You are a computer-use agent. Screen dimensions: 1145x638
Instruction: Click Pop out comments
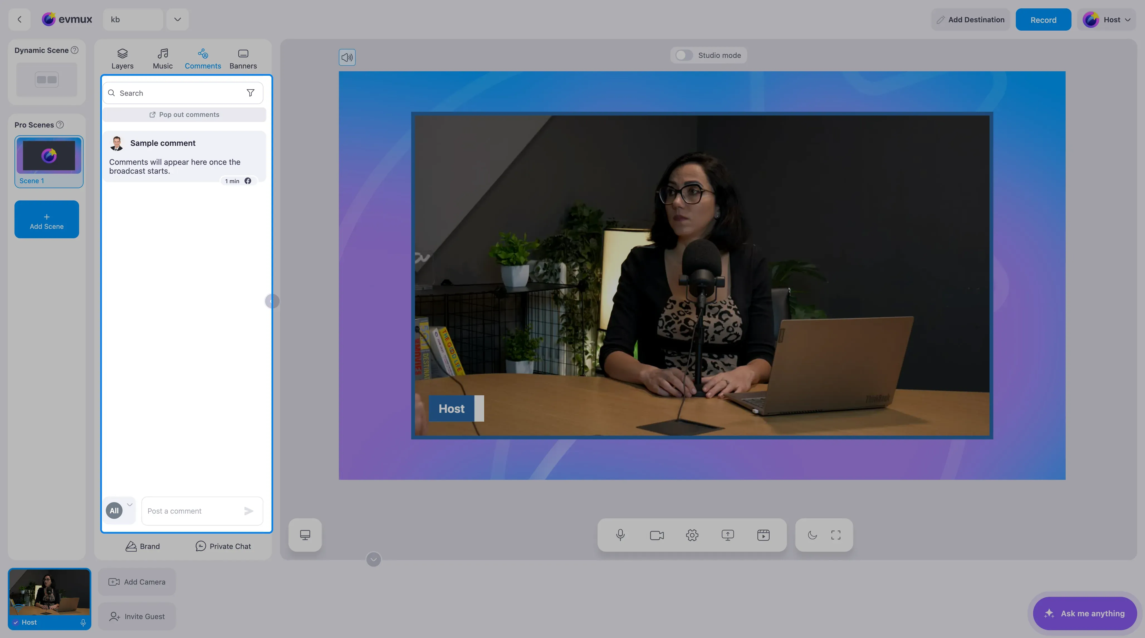pyautogui.click(x=184, y=115)
